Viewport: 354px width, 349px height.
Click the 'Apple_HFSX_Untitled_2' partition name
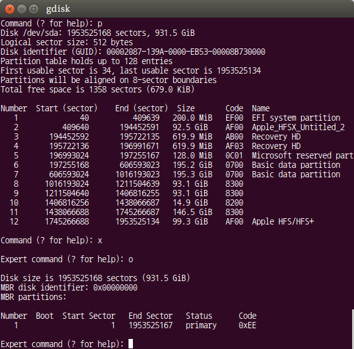click(x=298, y=128)
